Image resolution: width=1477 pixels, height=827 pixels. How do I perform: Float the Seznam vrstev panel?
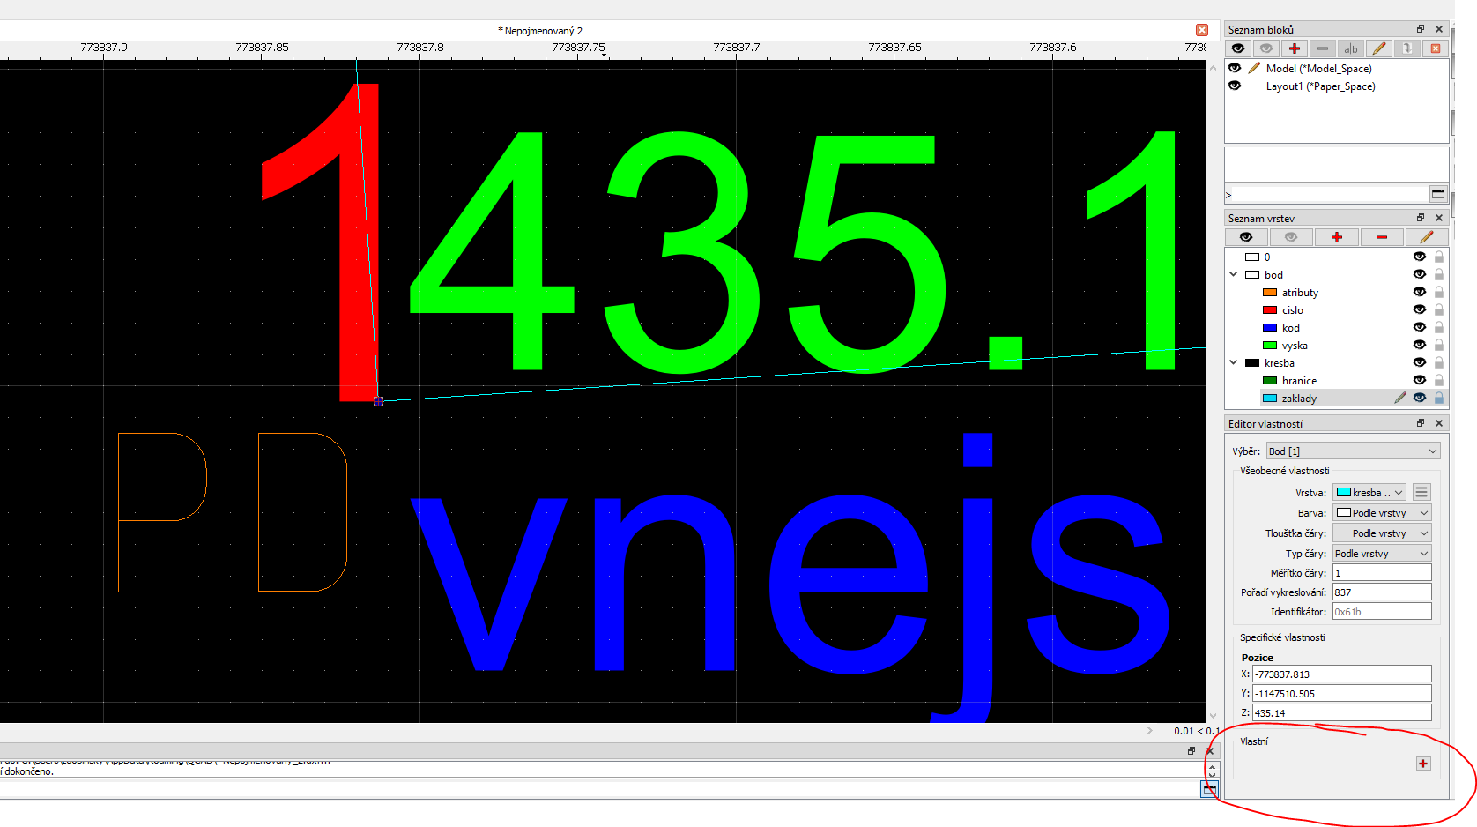[1421, 218]
